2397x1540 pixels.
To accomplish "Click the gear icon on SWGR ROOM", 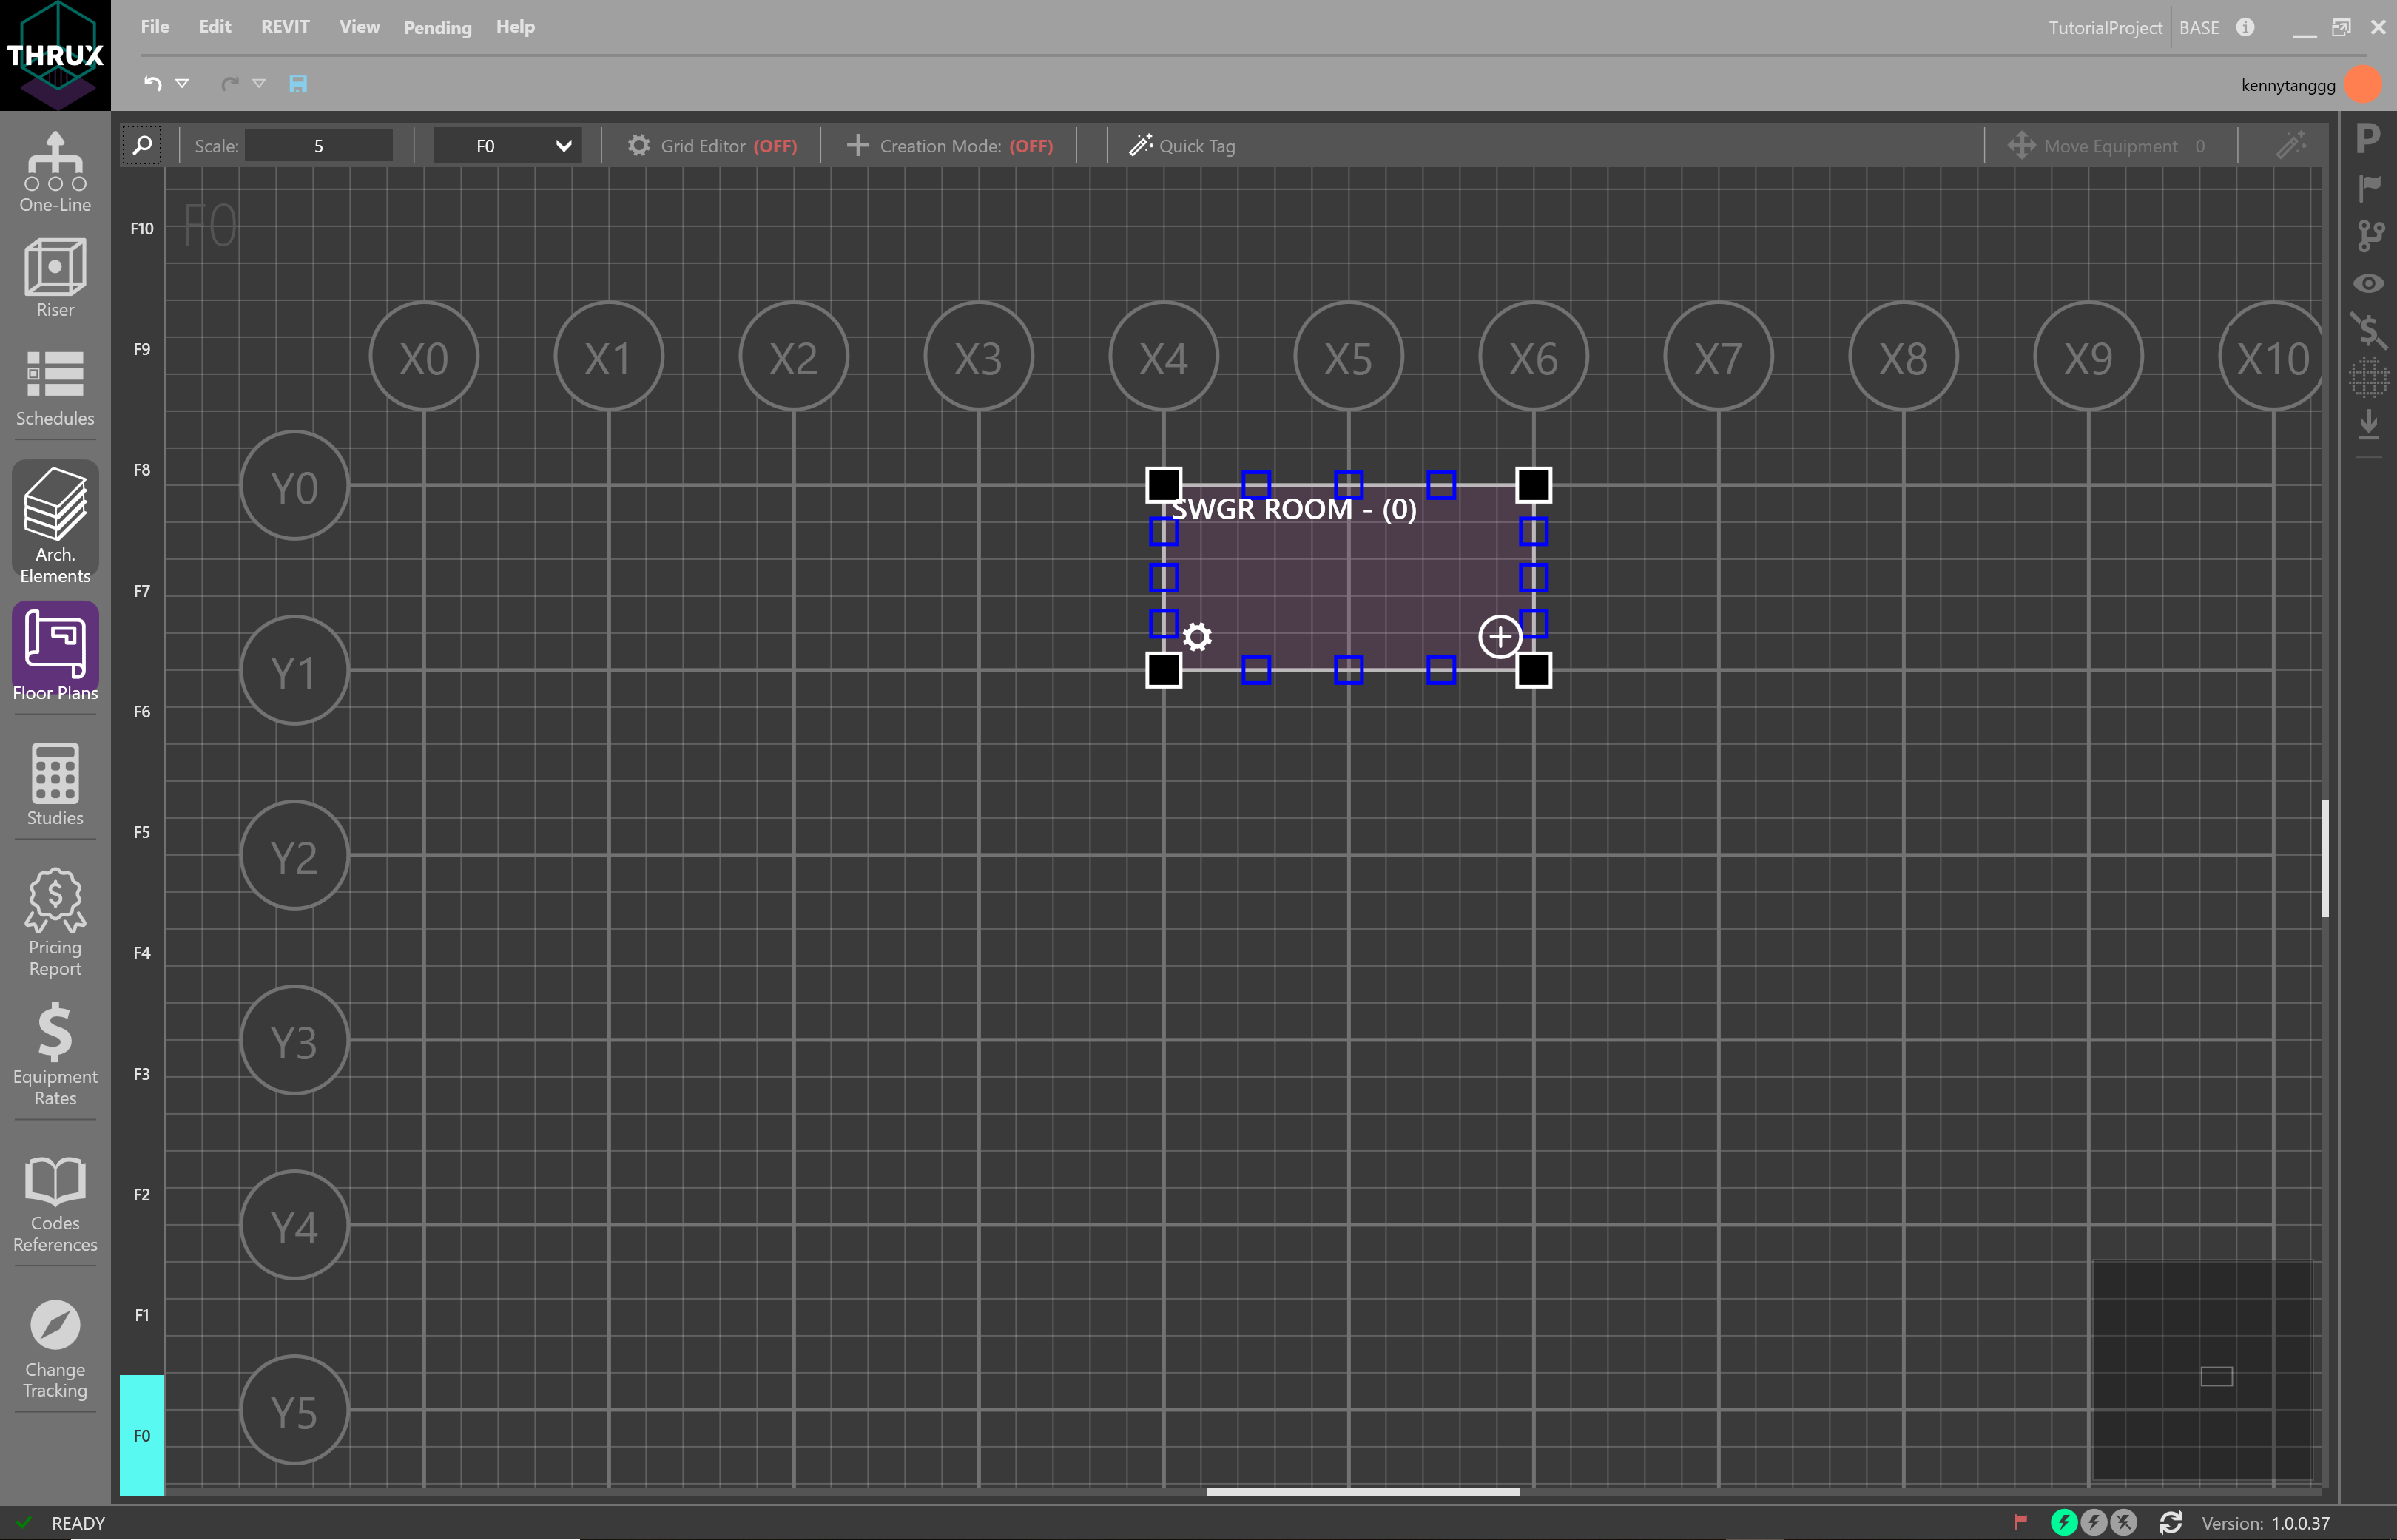I will 1197,636.
